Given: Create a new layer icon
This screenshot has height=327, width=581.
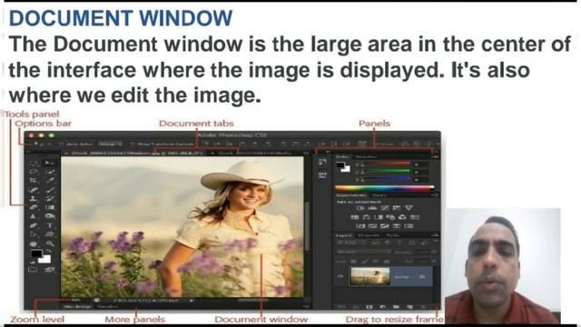Looking at the screenshot, I should point(409,307).
